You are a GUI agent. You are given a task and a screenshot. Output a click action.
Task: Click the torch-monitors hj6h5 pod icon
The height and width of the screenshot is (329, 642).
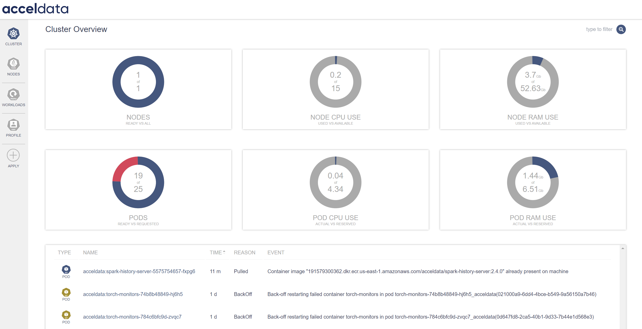pyautogui.click(x=66, y=292)
